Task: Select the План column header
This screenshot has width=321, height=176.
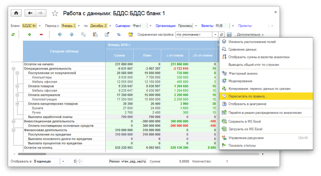Action: (147, 55)
